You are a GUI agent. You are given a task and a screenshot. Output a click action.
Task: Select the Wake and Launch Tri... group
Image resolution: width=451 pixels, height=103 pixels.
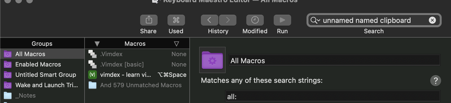[x=42, y=85]
